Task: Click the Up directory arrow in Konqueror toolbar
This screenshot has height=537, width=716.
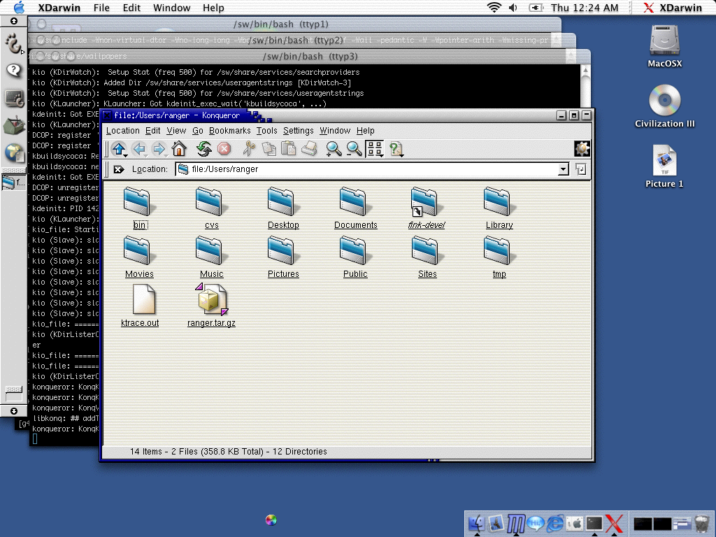Action: [x=119, y=149]
